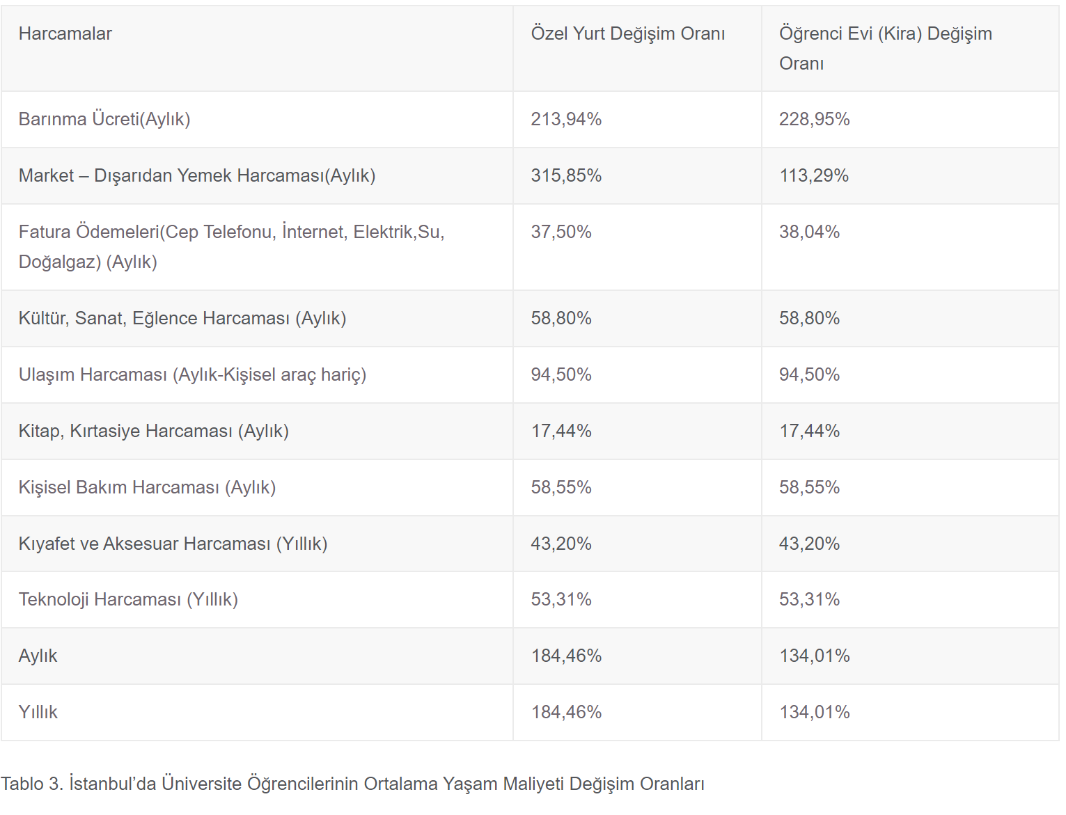1066x815 pixels.
Task: Select the Market – Dışarıdan Yemek Harcaması label
Action: pyautogui.click(x=197, y=175)
